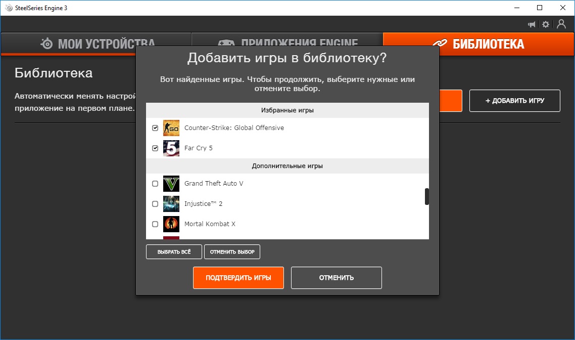Click the game list scrollbar thumb

tap(427, 196)
